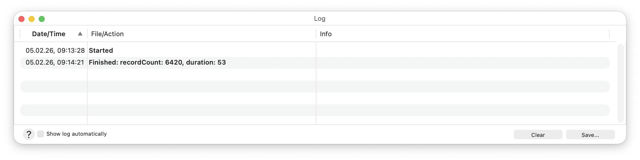
Task: Select the Started log entry
Action: (101, 50)
